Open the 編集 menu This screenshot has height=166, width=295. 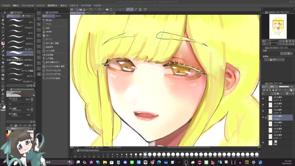pyautogui.click(x=16, y=6)
